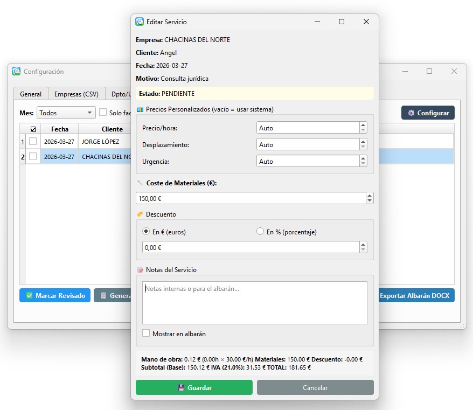
Task: Save changes with the Guardar button
Action: click(x=194, y=387)
